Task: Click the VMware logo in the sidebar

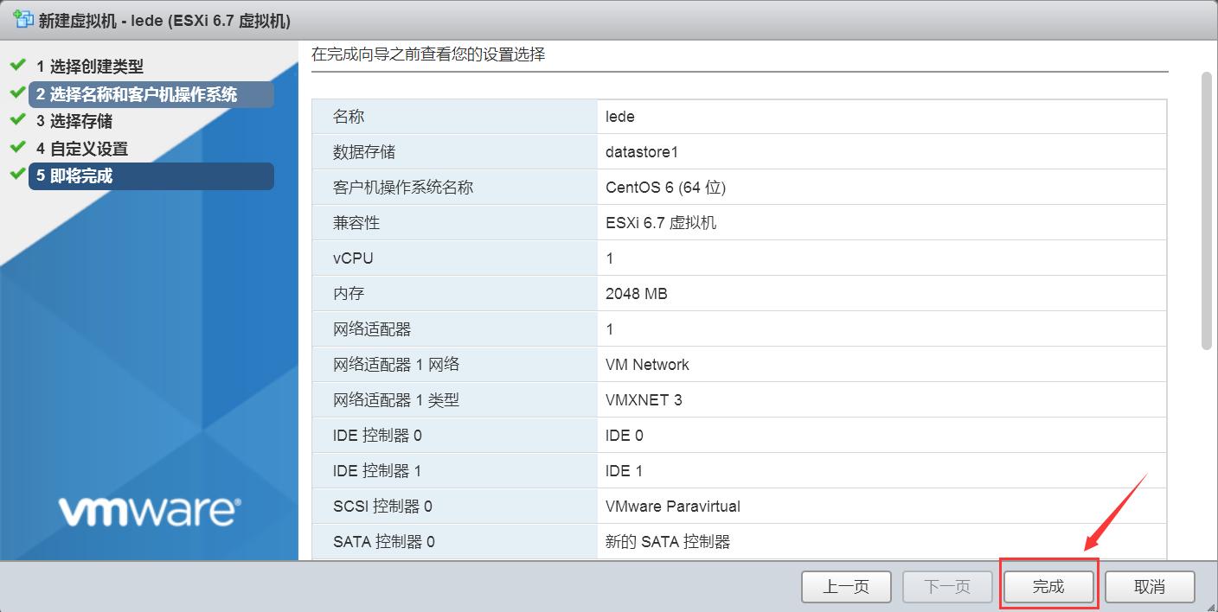Action: pos(149,511)
